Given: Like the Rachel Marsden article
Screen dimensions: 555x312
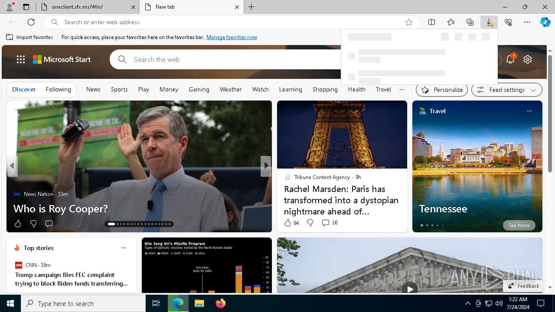Looking at the screenshot, I should (x=291, y=223).
